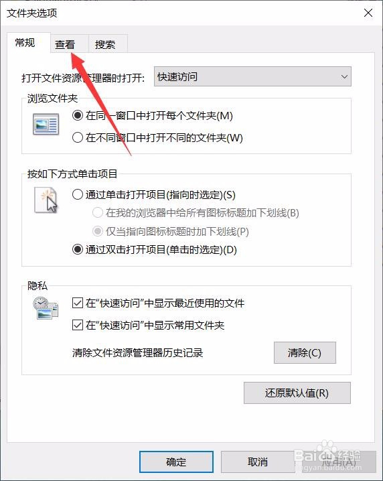Switch to the 搜索 tab
The image size is (383, 481).
(105, 44)
